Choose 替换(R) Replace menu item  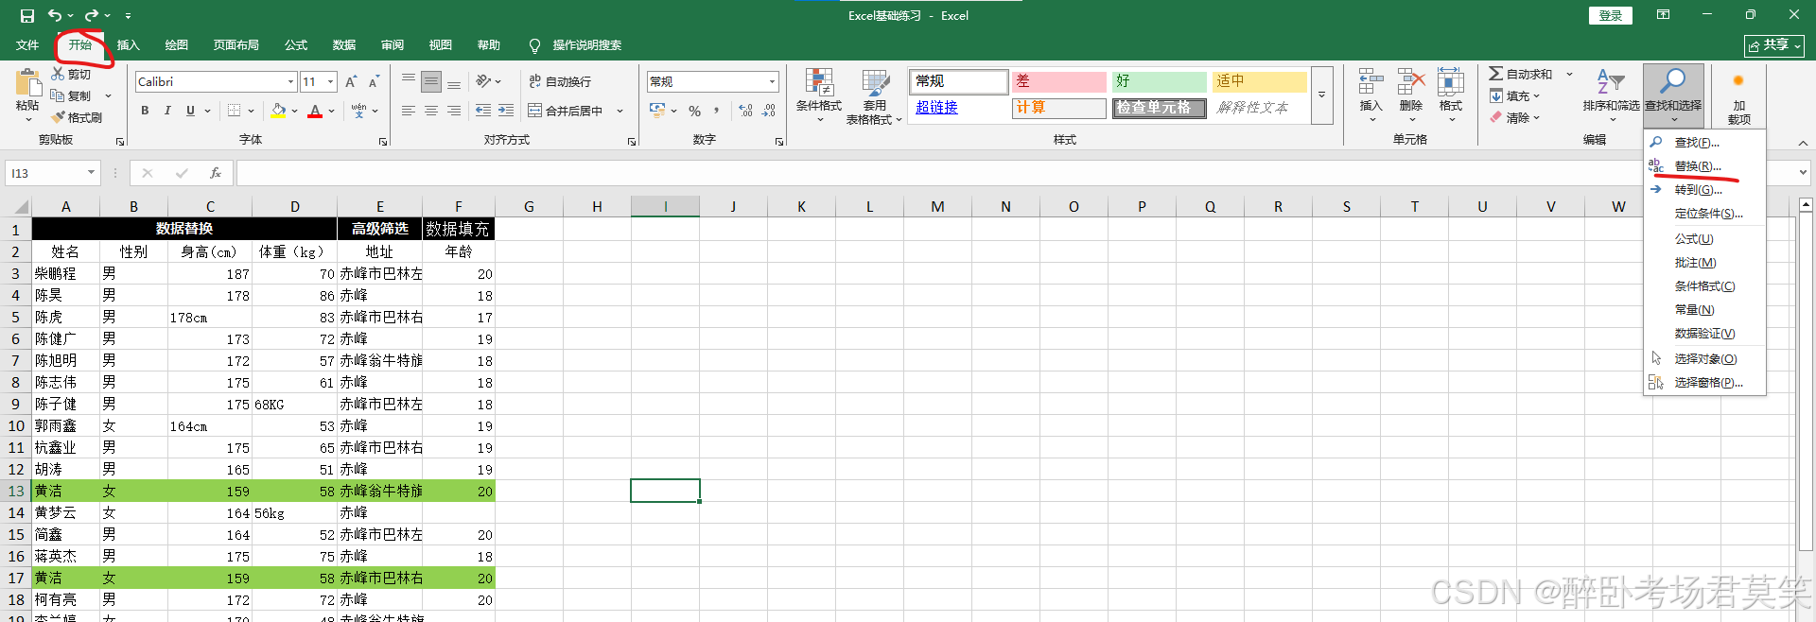(1704, 165)
